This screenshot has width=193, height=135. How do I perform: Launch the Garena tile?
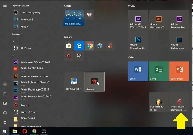[x=94, y=82]
